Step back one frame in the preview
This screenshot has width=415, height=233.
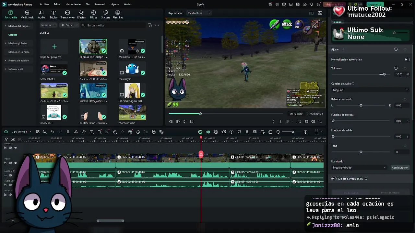click(171, 121)
